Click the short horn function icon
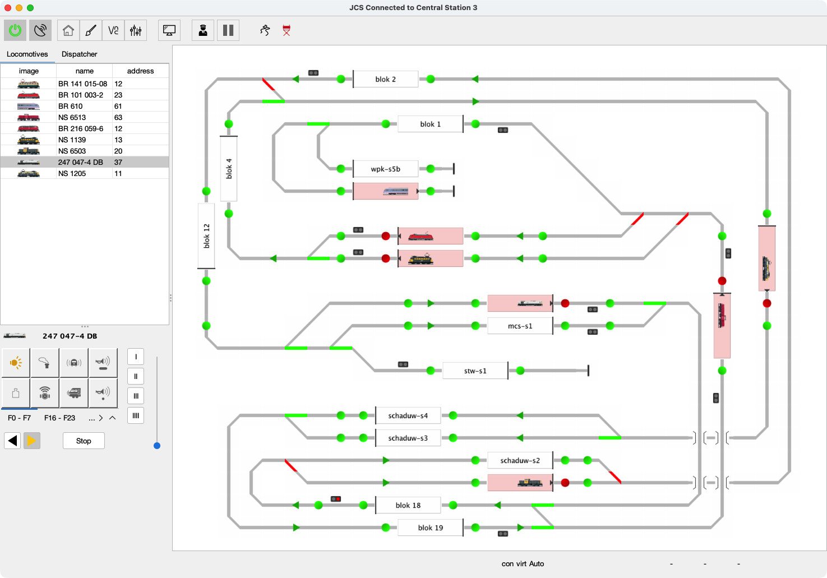827x578 pixels. 103,393
